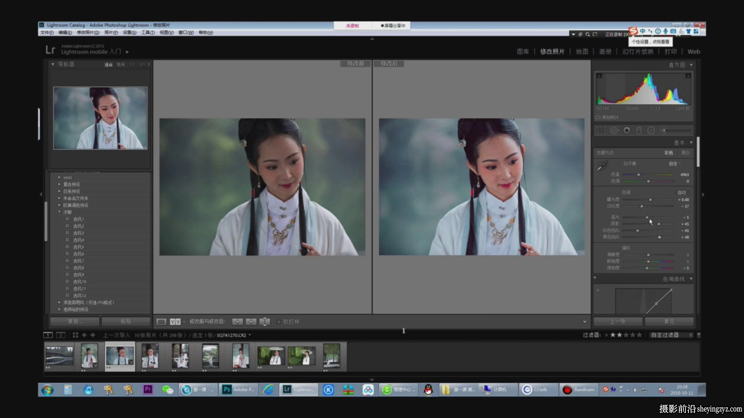The width and height of the screenshot is (744, 418).
Task: Toggle the filter lock switch at filmstrip right
Action: pos(699,335)
